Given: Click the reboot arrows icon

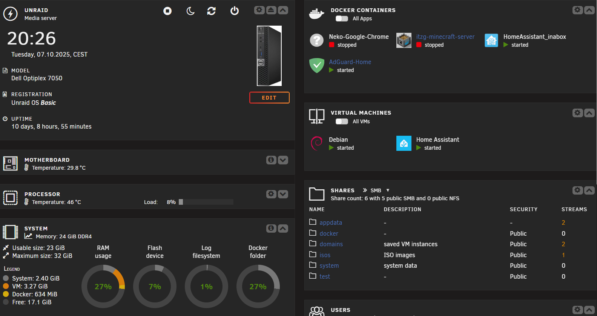Looking at the screenshot, I should pos(211,11).
